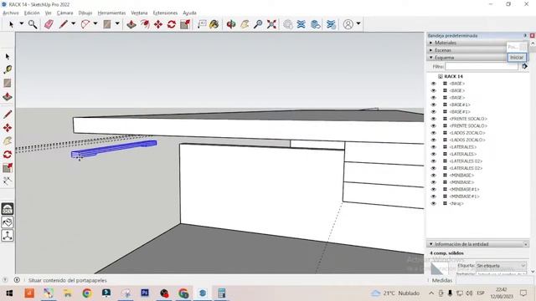Pick the Arc drawing tool
This screenshot has height=301, width=536.
pyautogui.click(x=85, y=24)
